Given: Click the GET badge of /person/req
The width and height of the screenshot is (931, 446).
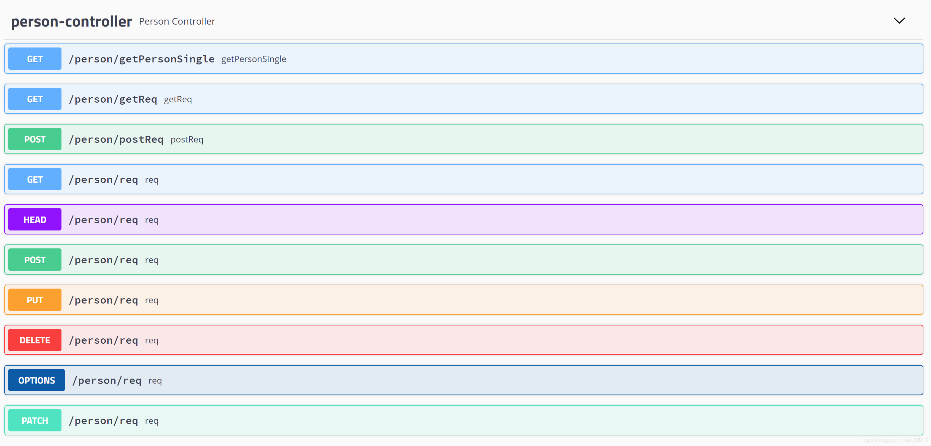Looking at the screenshot, I should click(35, 179).
